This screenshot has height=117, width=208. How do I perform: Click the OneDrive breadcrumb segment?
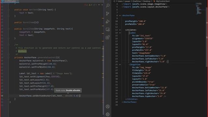coord(136,1)
